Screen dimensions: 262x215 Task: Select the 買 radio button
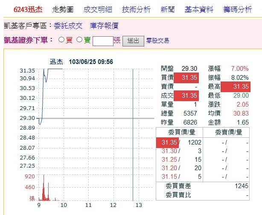[61, 40]
